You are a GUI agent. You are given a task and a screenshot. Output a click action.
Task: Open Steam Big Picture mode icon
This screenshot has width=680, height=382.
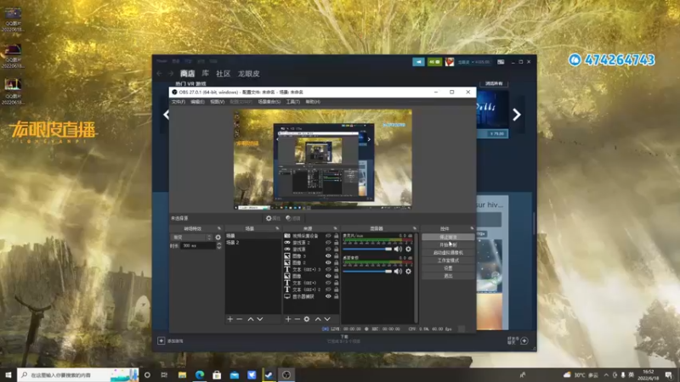[501, 62]
